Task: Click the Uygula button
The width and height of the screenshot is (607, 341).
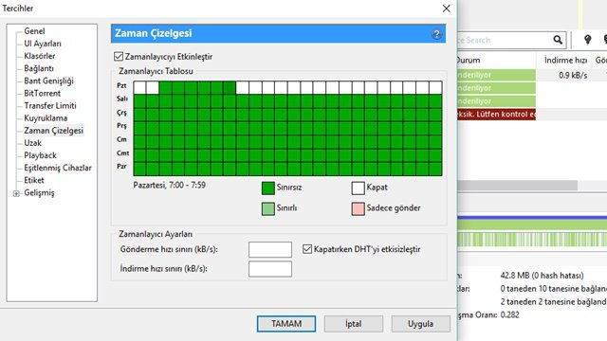Action: click(x=420, y=324)
